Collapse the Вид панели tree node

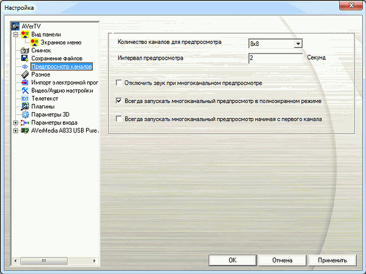pos(15,35)
